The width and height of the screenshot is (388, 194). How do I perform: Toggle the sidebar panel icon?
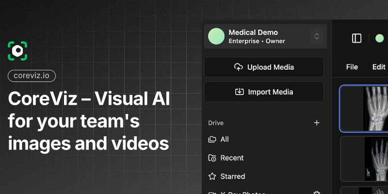tap(356, 38)
